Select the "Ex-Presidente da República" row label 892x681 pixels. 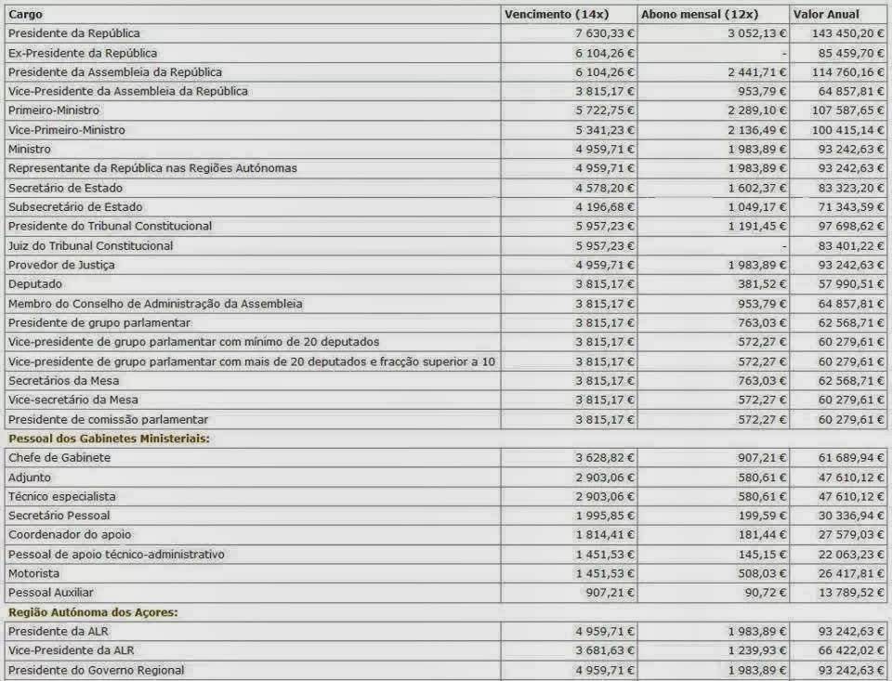[x=83, y=54]
